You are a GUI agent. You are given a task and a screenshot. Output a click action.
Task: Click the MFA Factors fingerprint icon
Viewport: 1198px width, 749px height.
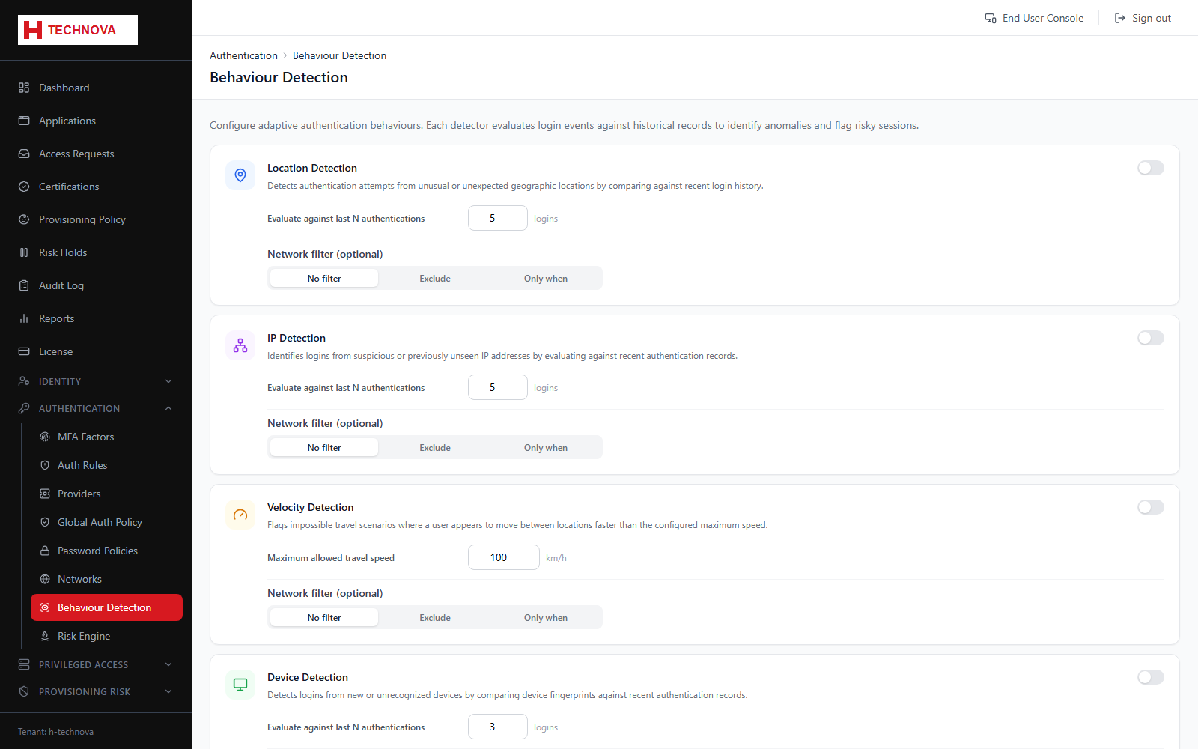point(45,437)
